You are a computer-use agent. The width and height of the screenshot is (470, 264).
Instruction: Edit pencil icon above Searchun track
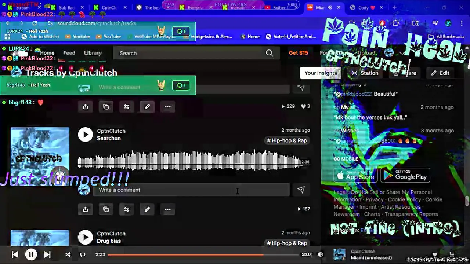coord(147,107)
